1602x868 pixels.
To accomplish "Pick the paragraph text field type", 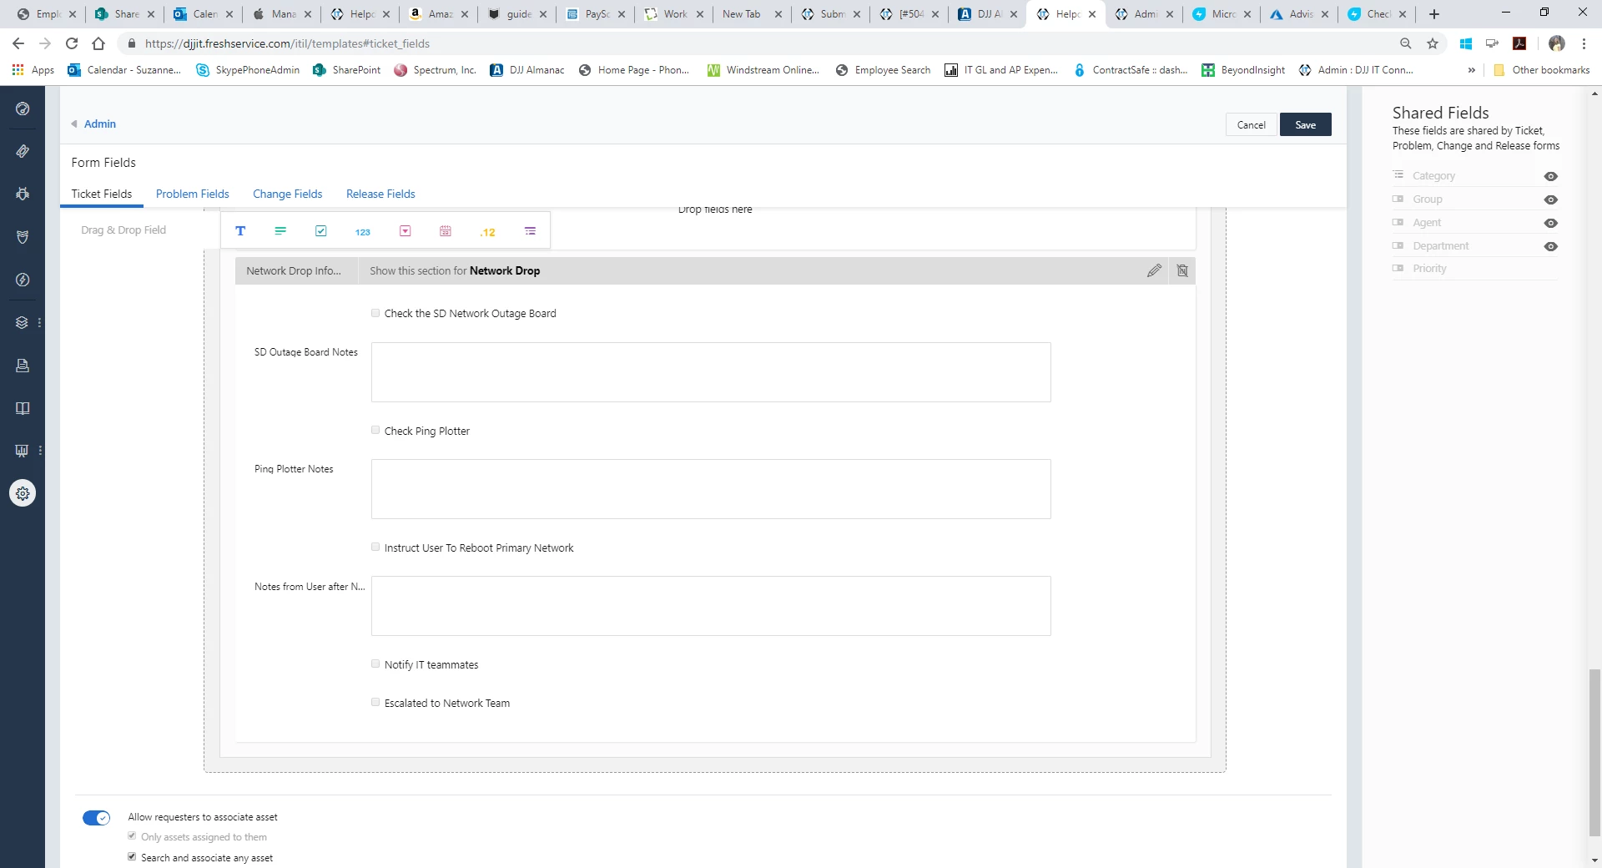I will (x=280, y=231).
